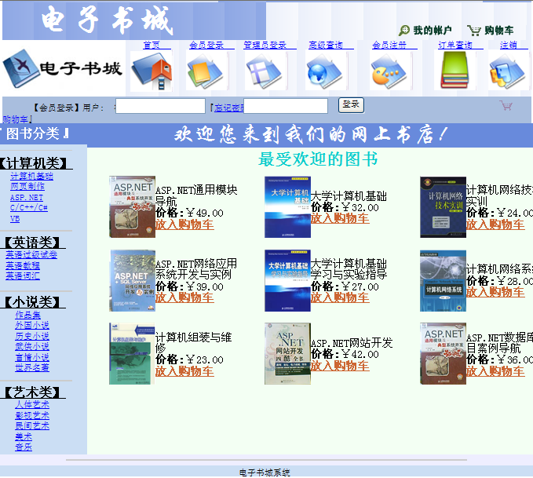Open the 影视艺术 category link

pyautogui.click(x=32, y=415)
